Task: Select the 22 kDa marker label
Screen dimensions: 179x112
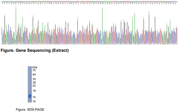Action: click(x=34, y=86)
